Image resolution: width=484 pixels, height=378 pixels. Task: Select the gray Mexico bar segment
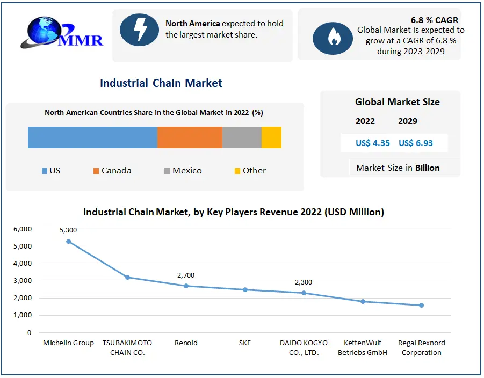242,137
